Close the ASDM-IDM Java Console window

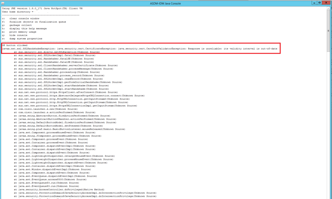[326, 2]
